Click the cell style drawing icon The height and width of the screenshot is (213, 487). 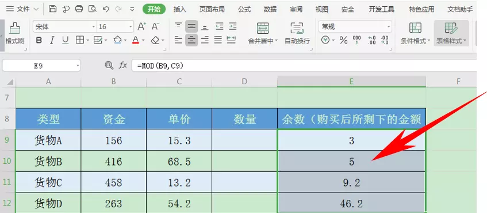tap(98, 40)
